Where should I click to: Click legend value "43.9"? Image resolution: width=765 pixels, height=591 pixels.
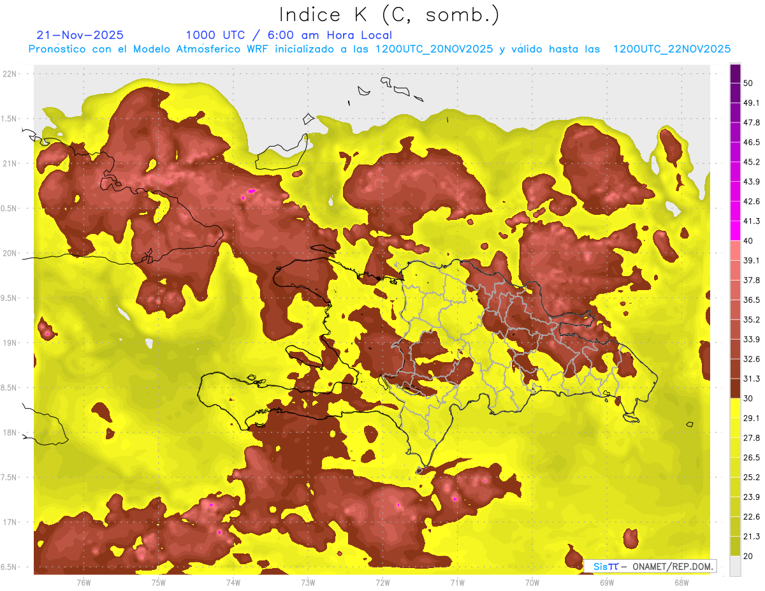[752, 182]
